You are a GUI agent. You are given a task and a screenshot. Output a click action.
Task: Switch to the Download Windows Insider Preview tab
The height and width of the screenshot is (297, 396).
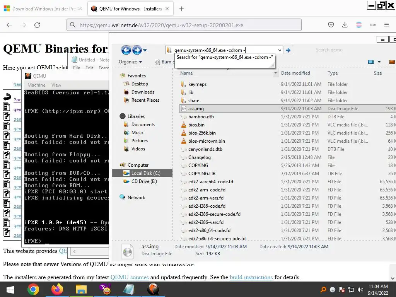(x=43, y=9)
